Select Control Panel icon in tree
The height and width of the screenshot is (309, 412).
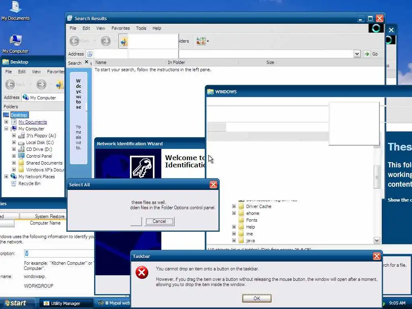[21, 156]
